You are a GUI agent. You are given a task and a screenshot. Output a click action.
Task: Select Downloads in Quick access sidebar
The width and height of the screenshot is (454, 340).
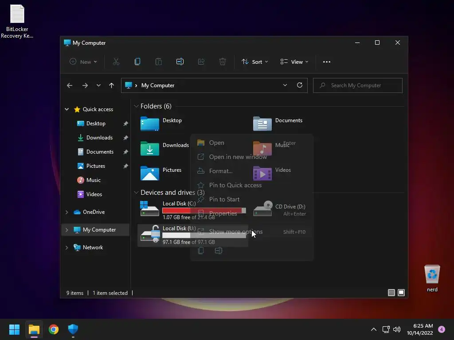point(99,138)
